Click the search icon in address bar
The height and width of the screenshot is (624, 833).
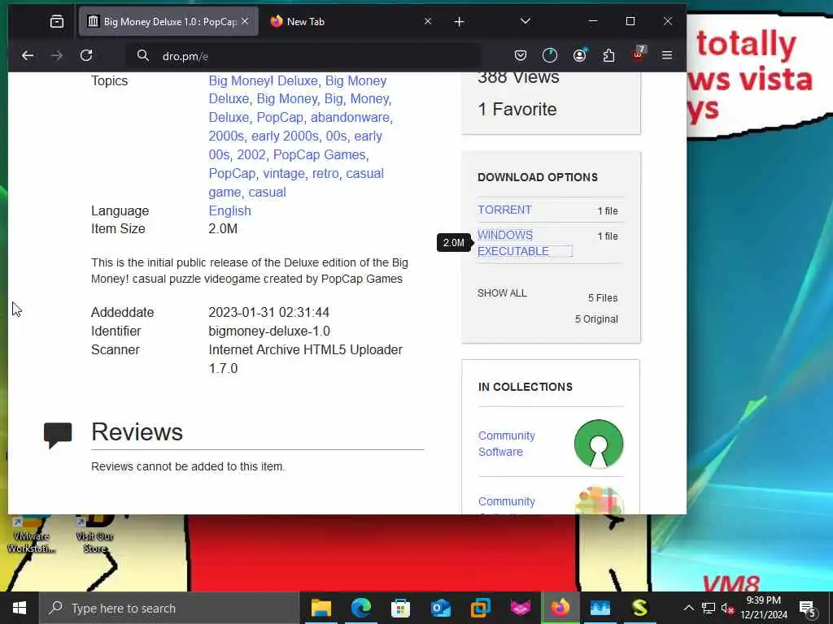point(142,55)
